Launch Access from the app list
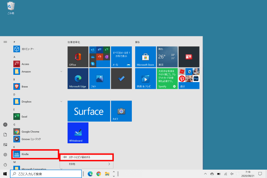This screenshot has height=178, width=267. [37, 64]
